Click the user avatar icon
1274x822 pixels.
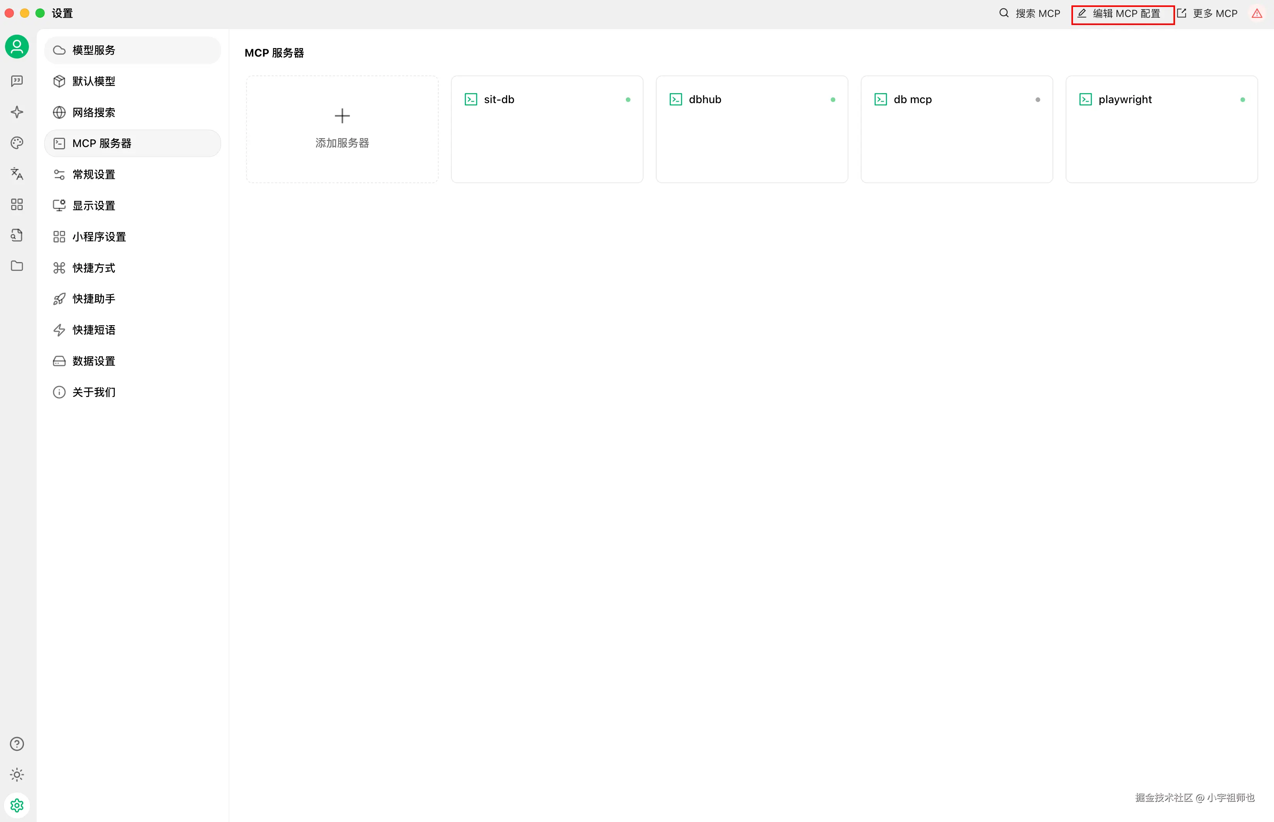[x=17, y=47]
